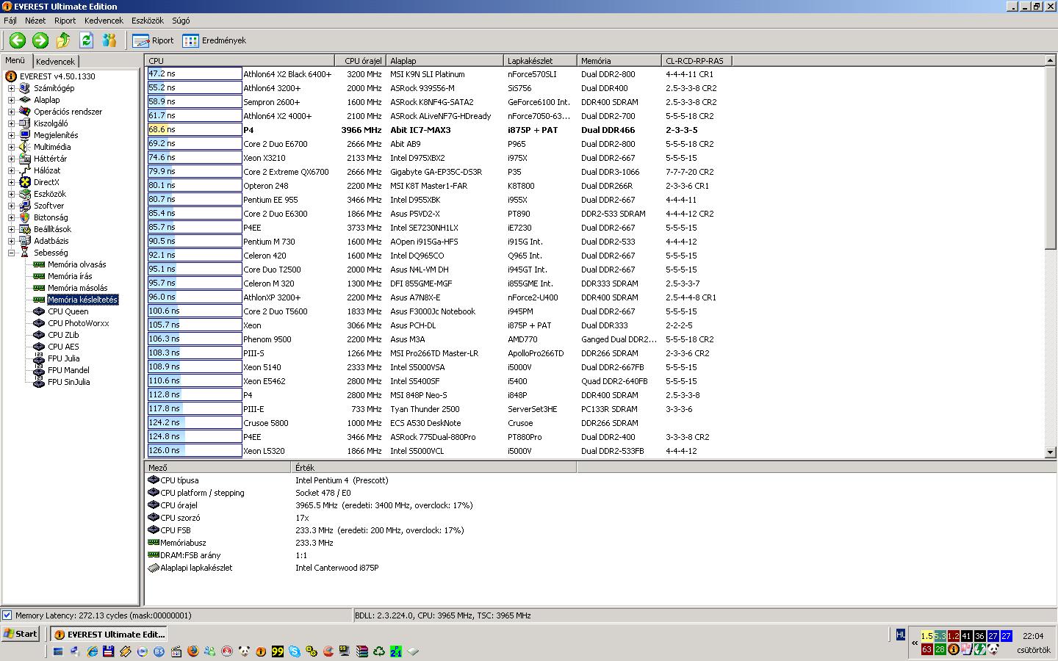Sort by the CPU órajel column header
The height and width of the screenshot is (661, 1058).
361,61
